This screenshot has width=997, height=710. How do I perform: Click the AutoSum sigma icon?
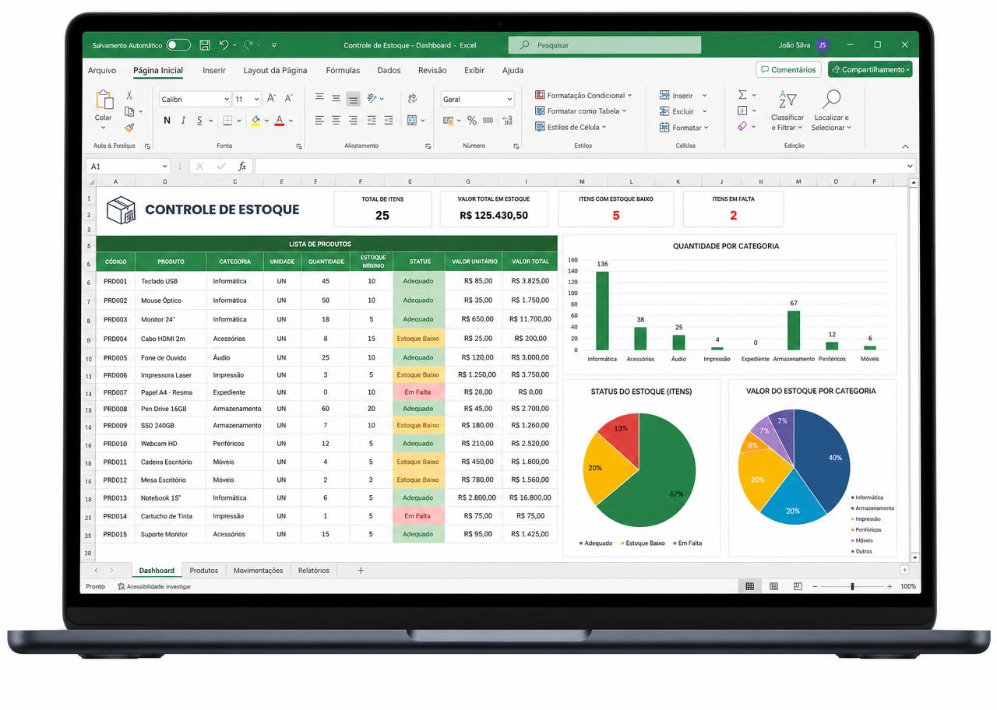[x=742, y=95]
